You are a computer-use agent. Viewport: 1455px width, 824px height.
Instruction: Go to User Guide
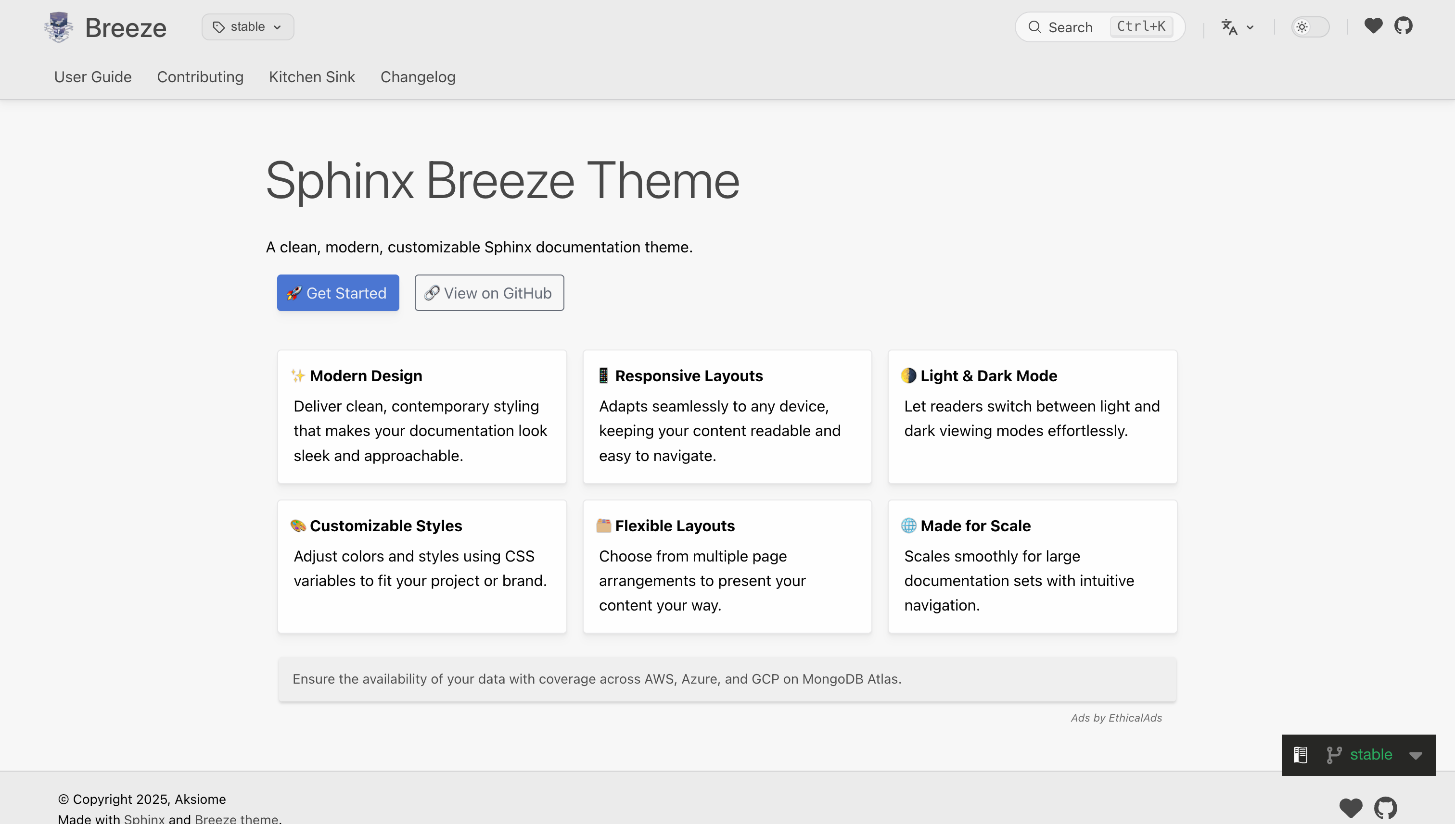coord(93,77)
